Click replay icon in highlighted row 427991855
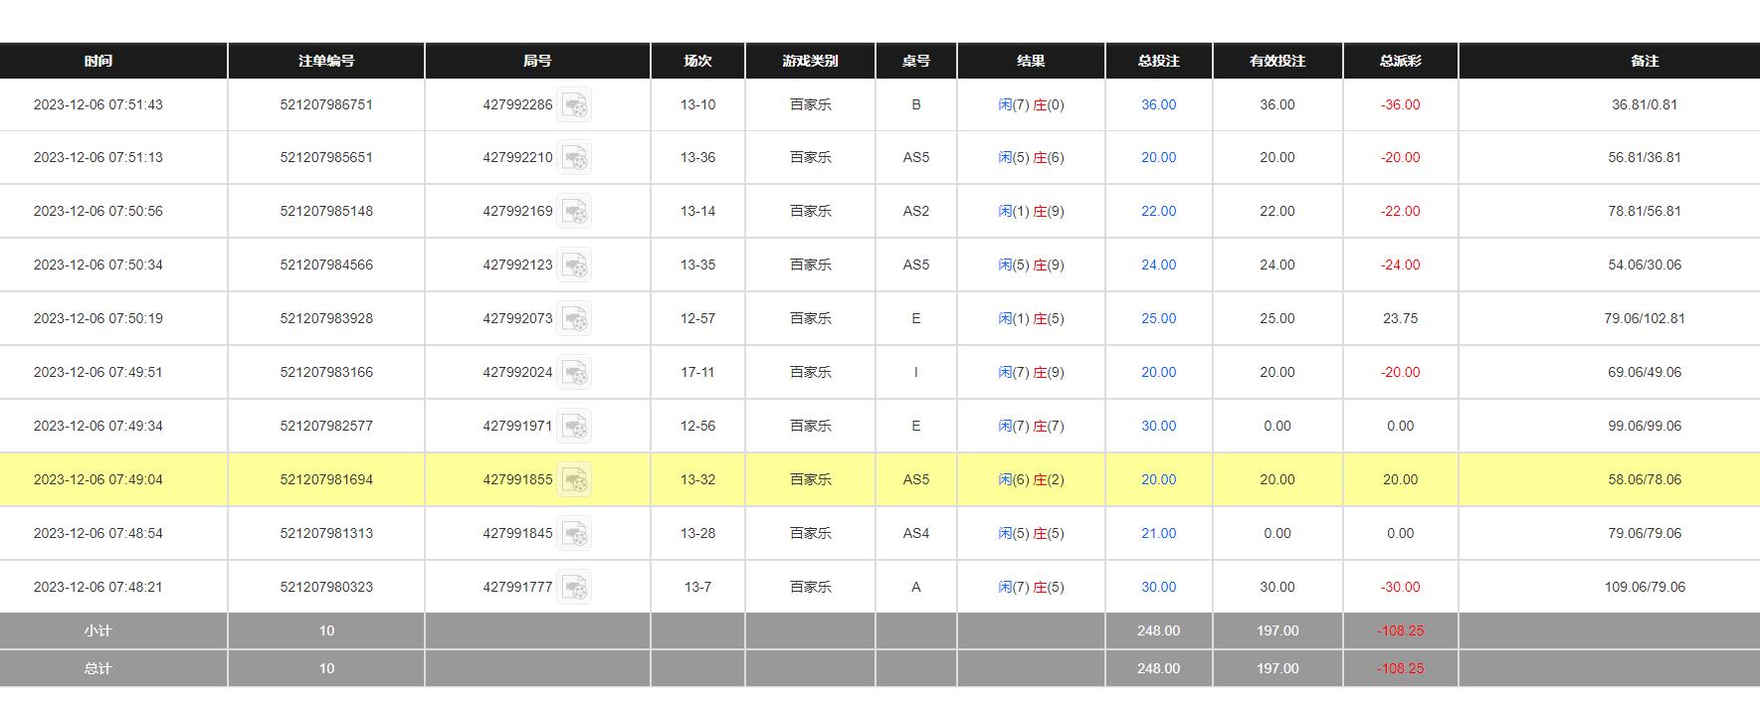The image size is (1760, 715). click(x=574, y=479)
